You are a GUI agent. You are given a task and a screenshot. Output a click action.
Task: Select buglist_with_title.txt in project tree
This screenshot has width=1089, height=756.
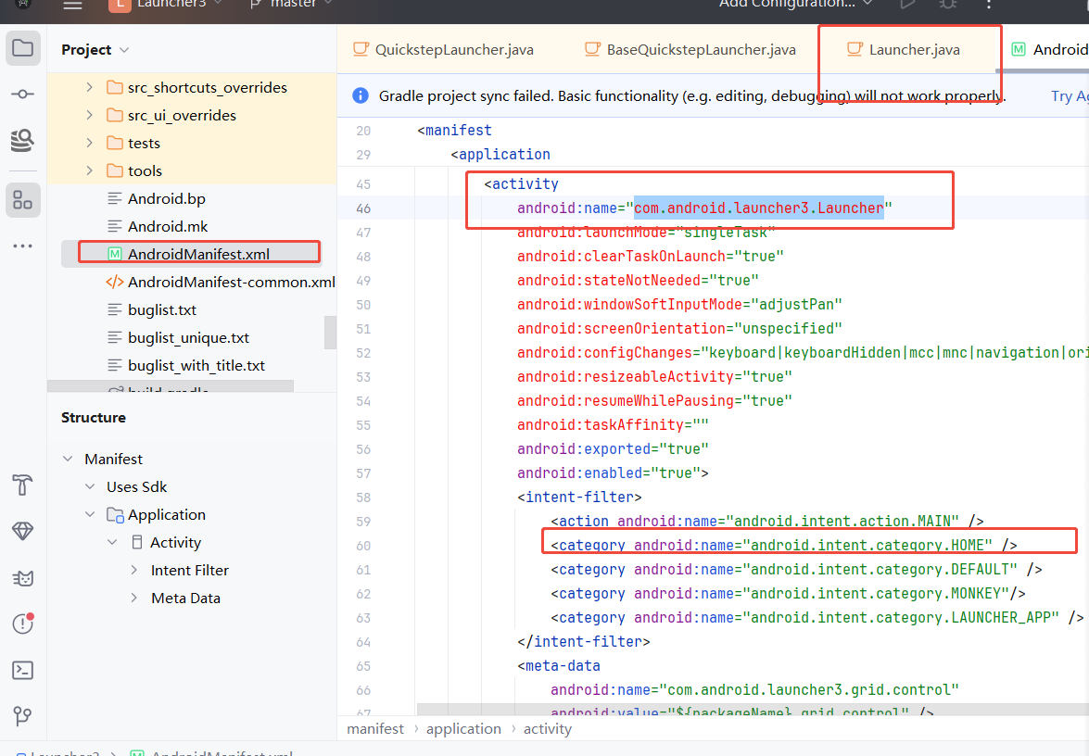196,365
